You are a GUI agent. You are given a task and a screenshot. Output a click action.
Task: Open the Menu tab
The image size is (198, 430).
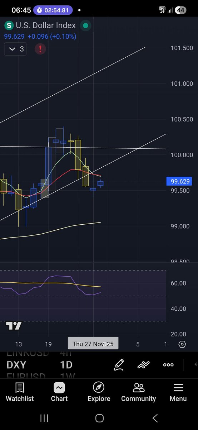178,392
